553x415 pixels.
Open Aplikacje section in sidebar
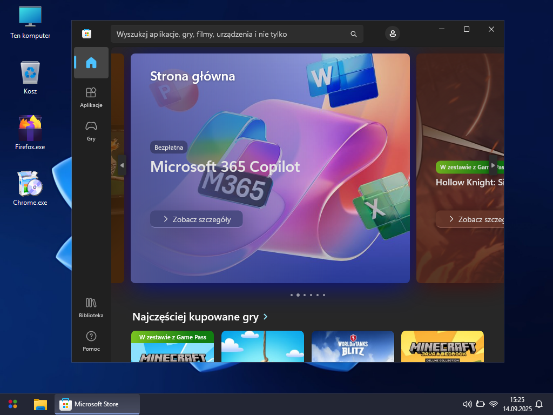click(x=91, y=97)
